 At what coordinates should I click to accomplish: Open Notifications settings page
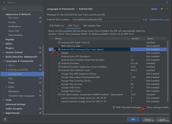15,26
